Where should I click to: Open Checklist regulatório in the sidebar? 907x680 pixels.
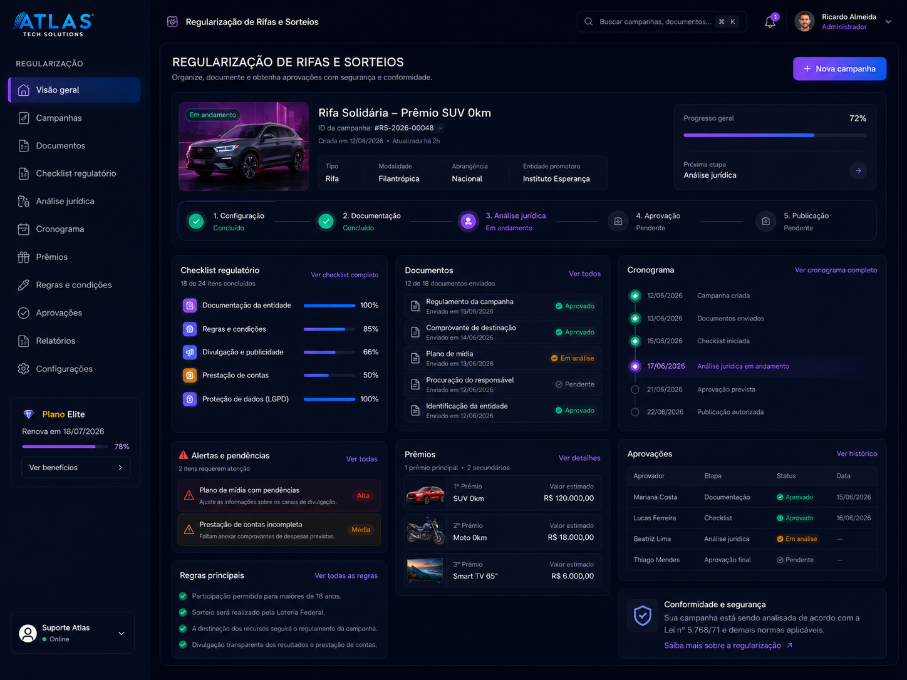(75, 173)
